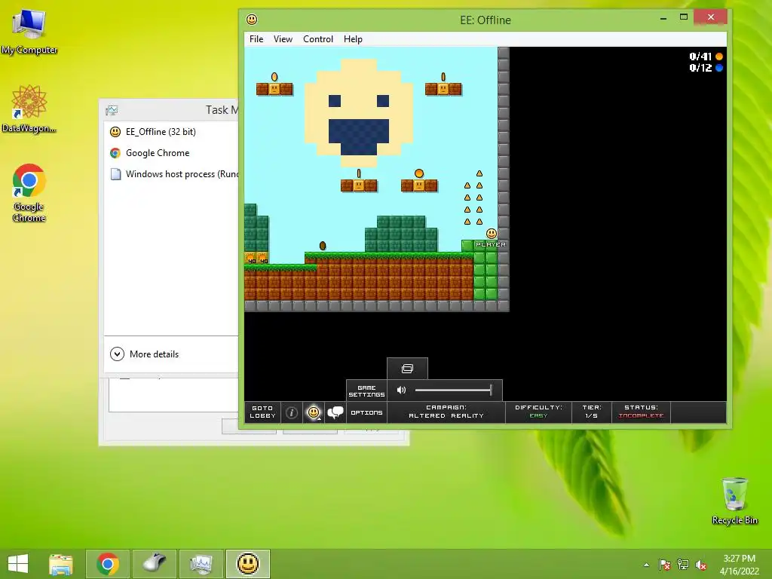Click the volume slider track

(x=453, y=390)
